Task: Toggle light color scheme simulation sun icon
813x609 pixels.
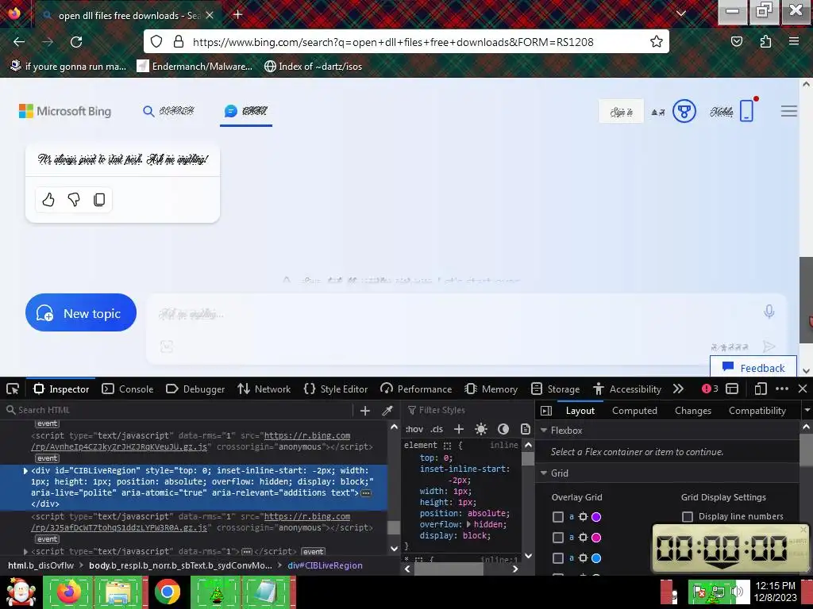Action: pos(481,429)
